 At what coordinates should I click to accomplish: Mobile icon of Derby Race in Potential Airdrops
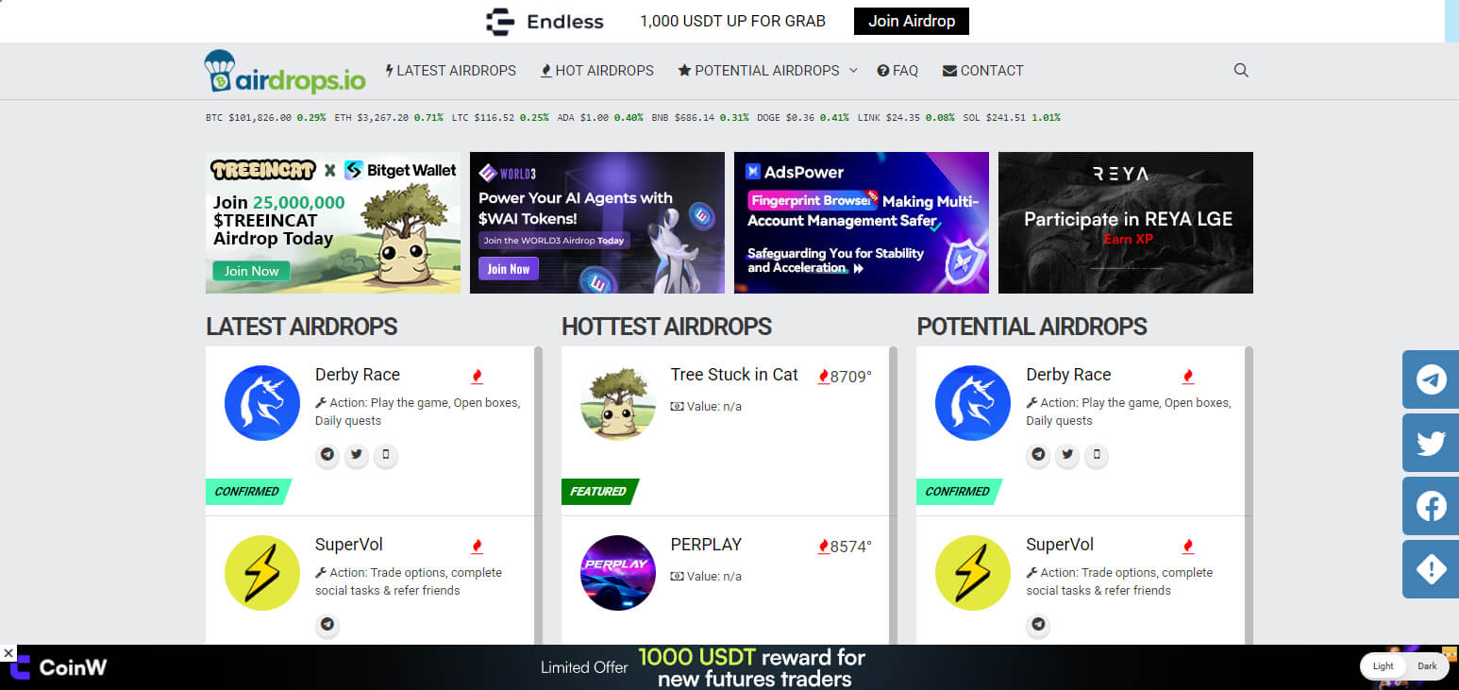tap(1096, 455)
